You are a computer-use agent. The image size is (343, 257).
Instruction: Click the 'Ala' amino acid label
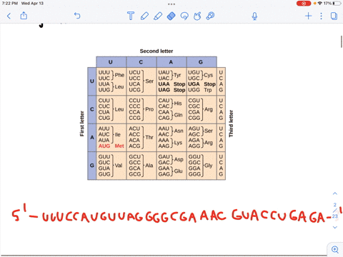[149, 166]
